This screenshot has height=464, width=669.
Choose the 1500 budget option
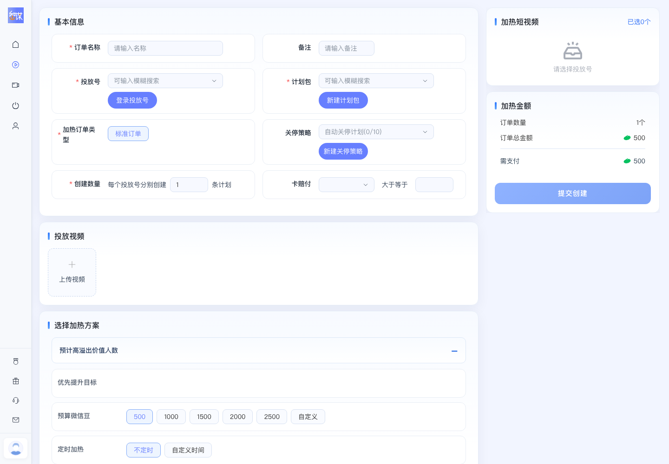(204, 417)
